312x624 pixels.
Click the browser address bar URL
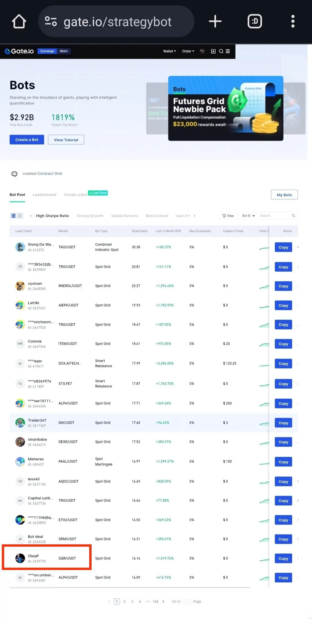[118, 22]
